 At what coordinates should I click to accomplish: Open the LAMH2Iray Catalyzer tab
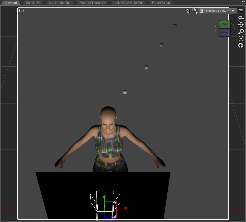click(x=129, y=3)
